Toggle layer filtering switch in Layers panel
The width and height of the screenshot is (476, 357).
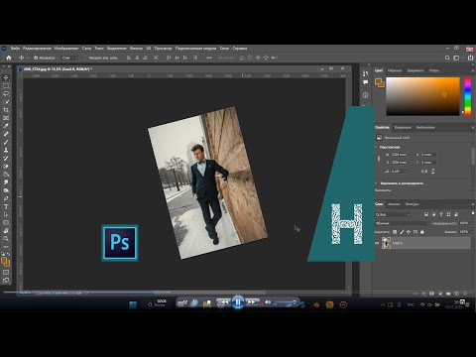click(x=473, y=213)
